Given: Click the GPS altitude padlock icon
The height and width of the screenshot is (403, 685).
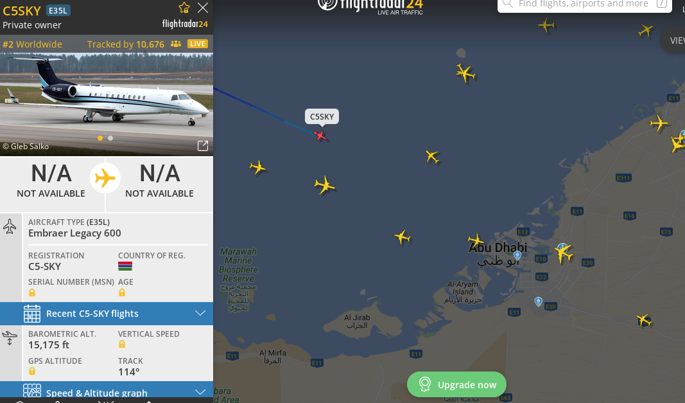Looking at the screenshot, I should point(32,371).
